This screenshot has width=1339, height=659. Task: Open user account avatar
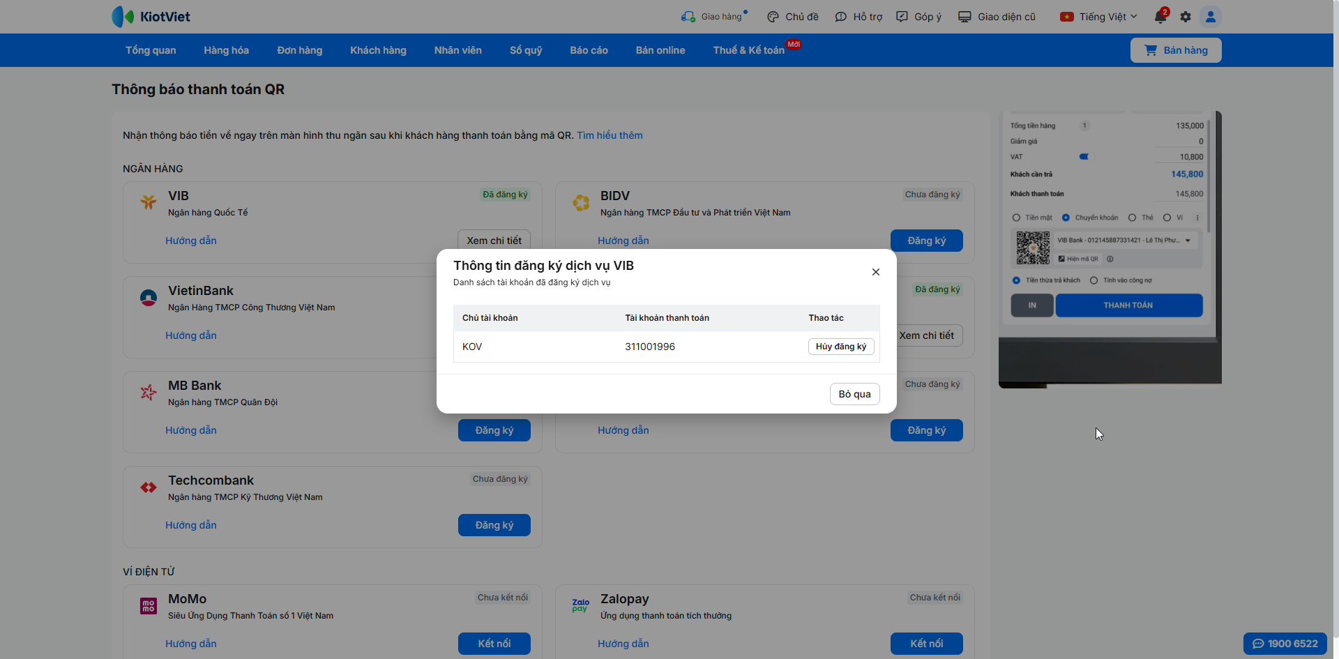click(x=1211, y=17)
